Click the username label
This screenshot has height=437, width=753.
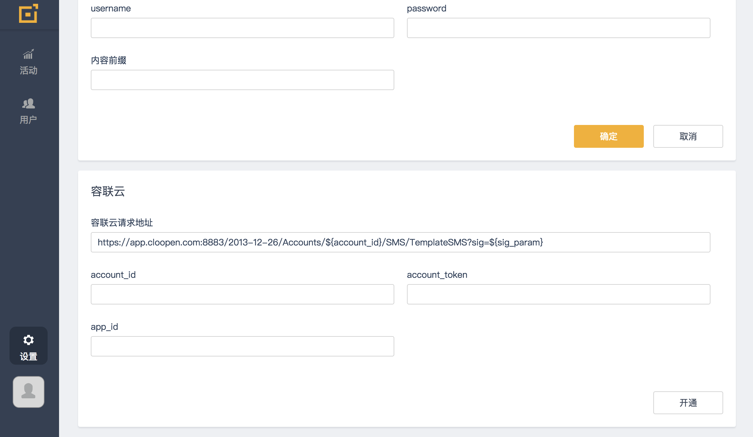coord(111,8)
